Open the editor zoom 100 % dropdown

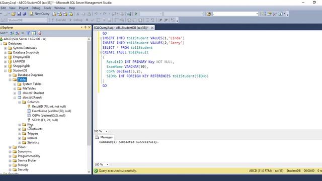coord(106,131)
